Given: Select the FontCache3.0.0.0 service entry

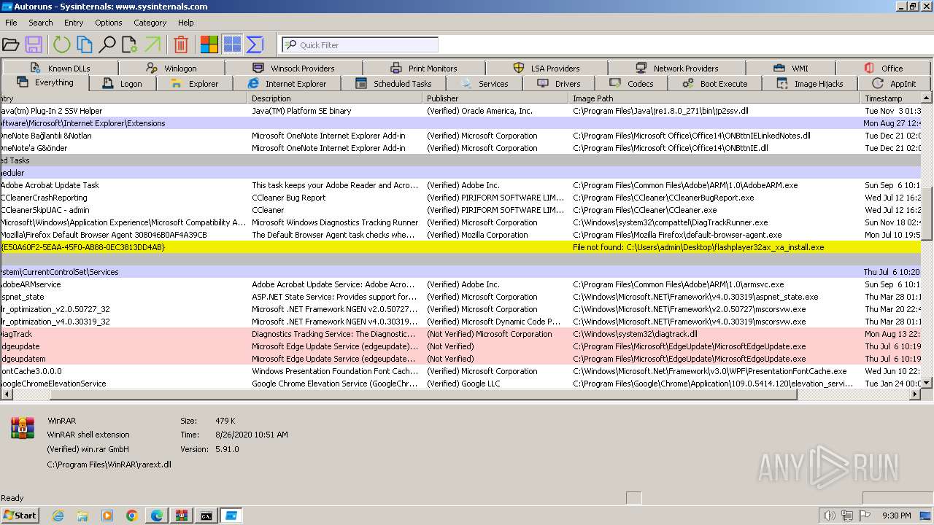Looking at the screenshot, I should (460, 371).
